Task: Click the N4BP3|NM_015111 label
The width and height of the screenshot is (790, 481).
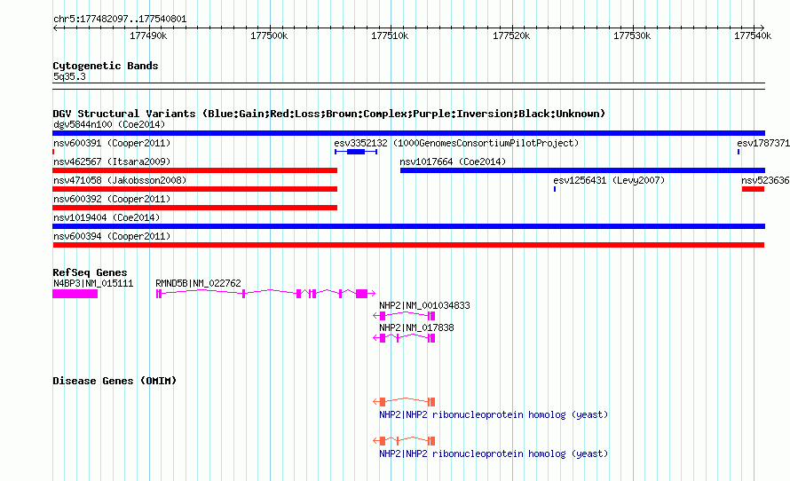Action: pyautogui.click(x=93, y=284)
